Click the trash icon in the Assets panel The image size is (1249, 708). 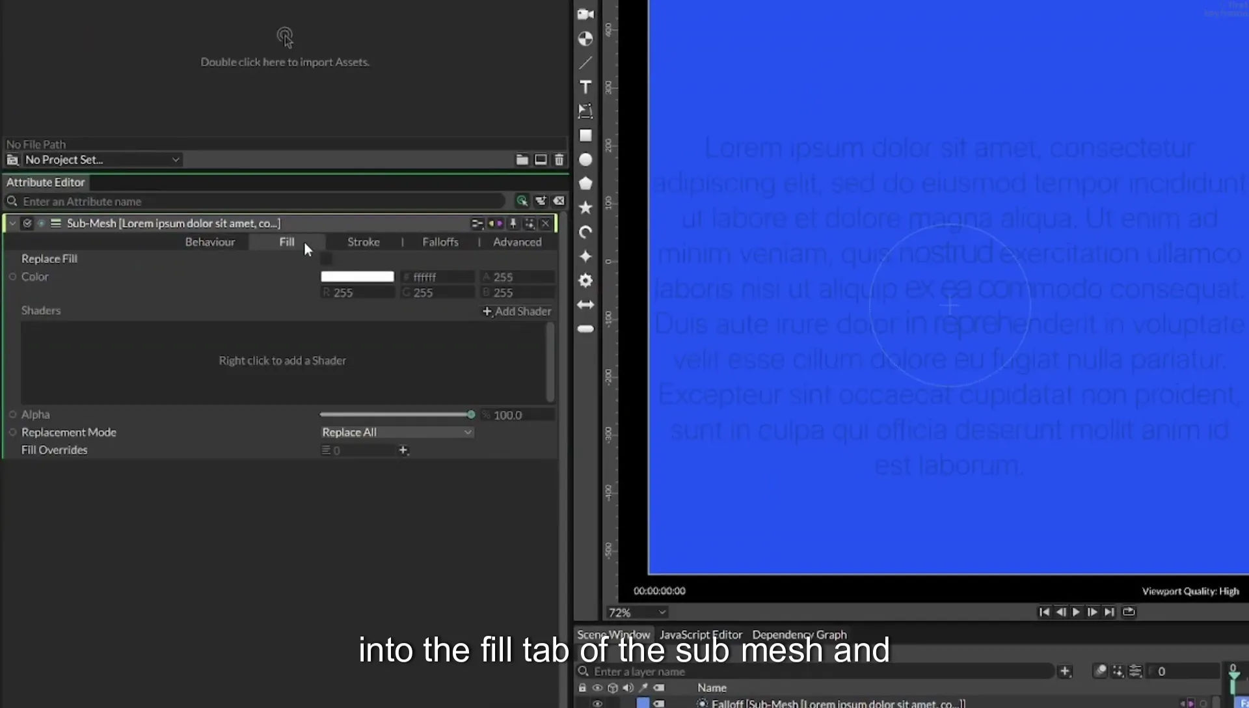559,159
